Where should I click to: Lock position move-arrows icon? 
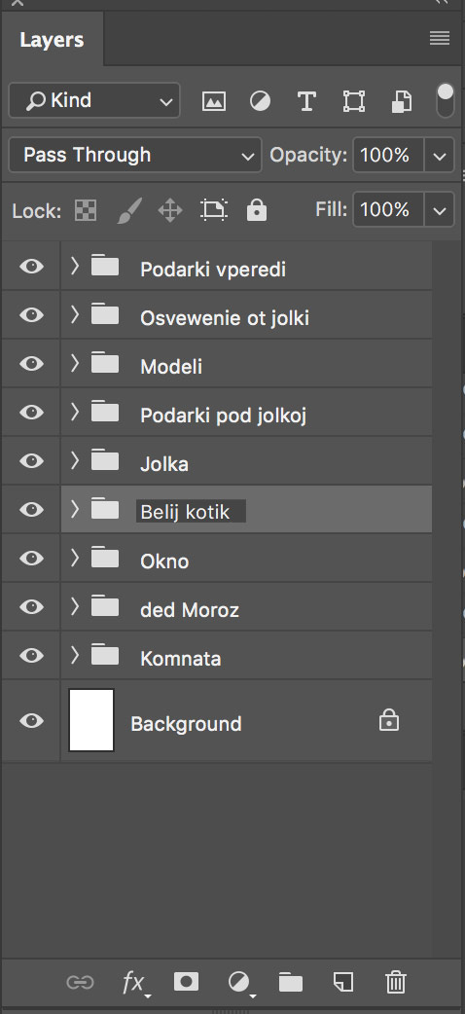pos(170,210)
